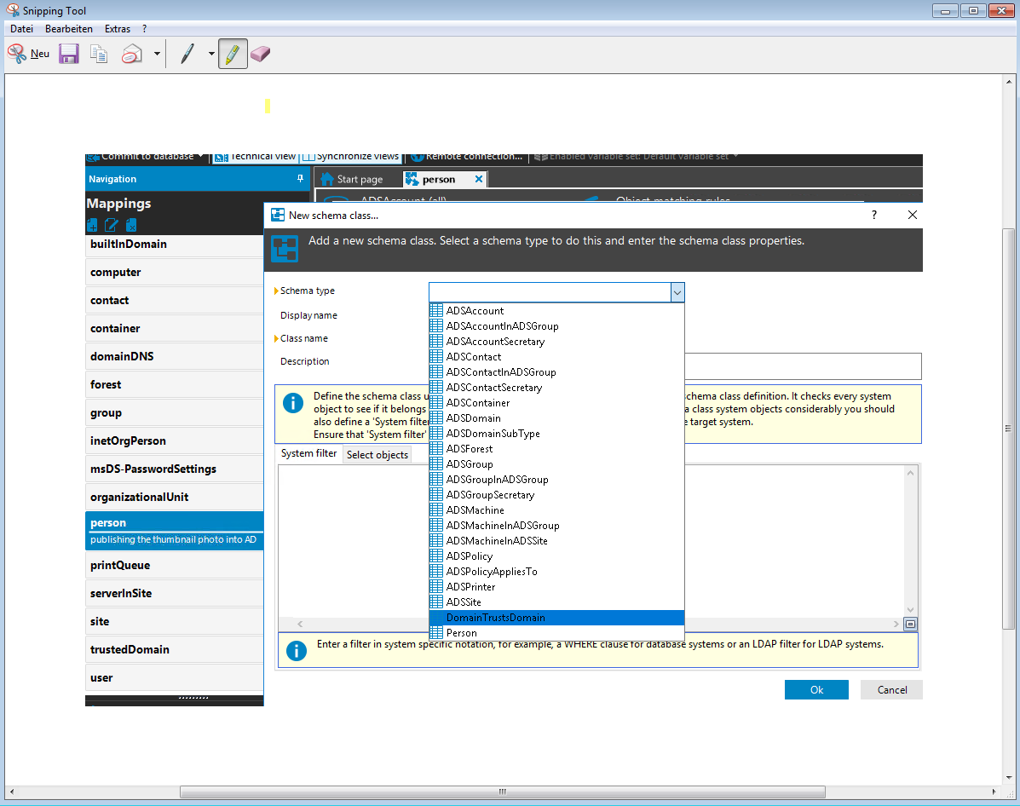Select the msDS-PasswordSettings mapping
The height and width of the screenshot is (806, 1020).
(175, 469)
